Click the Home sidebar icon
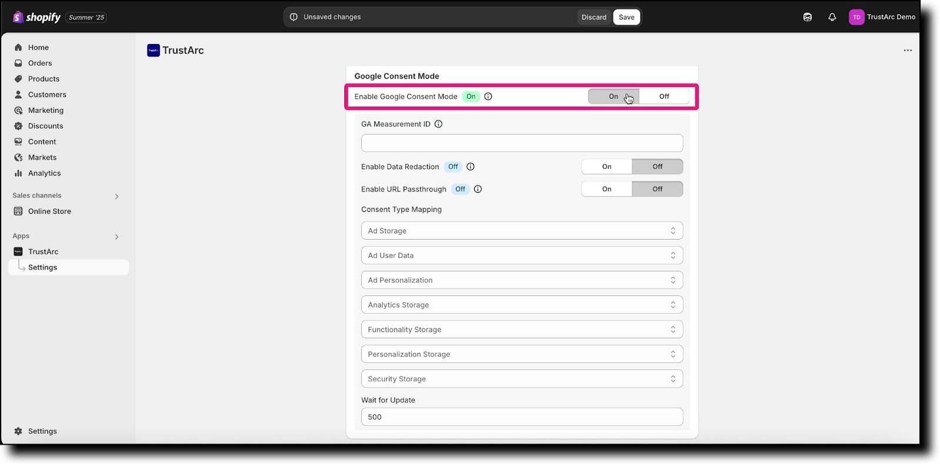 pos(18,48)
